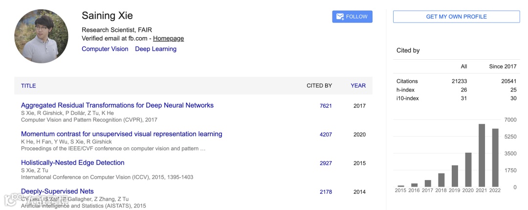The width and height of the screenshot is (528, 210).
Task: Open Holistically-Nested Edge Detection paper
Action: (x=73, y=163)
